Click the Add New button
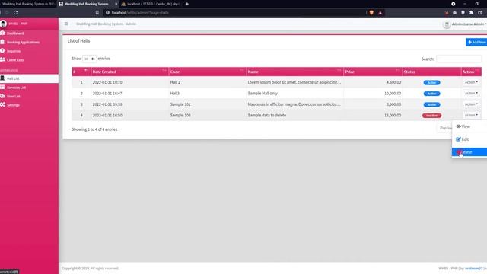The height and width of the screenshot is (274, 487). point(476,42)
